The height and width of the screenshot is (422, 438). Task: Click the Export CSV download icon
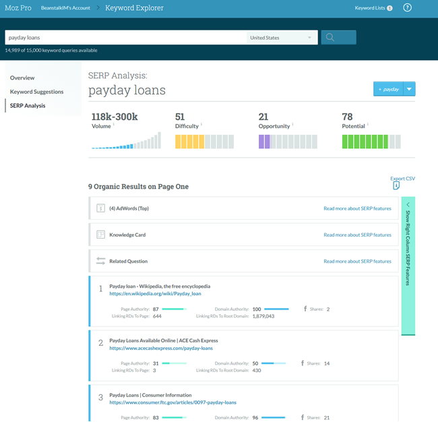pos(396,185)
